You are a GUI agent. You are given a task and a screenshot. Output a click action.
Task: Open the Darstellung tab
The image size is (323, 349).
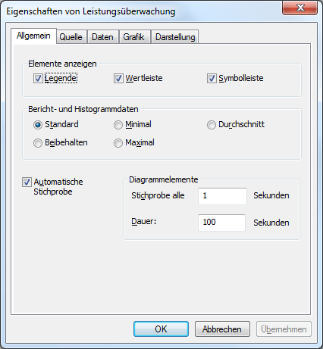175,37
